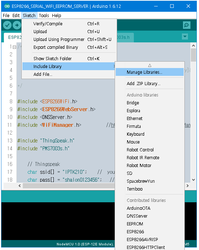Include the ESP8266AVRISP library
199x250 pixels.
(x=150, y=239)
